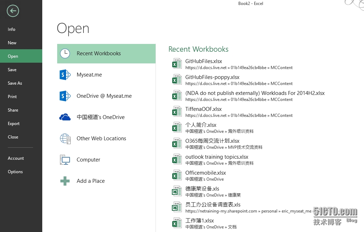Click Add a Place
This screenshot has width=364, height=232.
tap(106, 181)
